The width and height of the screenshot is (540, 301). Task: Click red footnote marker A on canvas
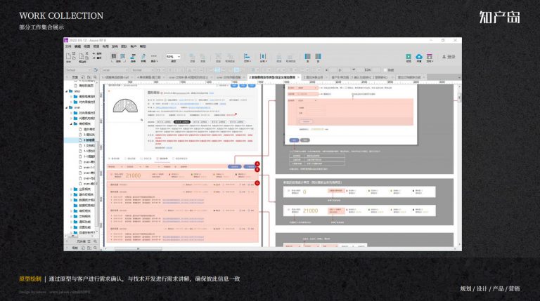tap(257, 164)
